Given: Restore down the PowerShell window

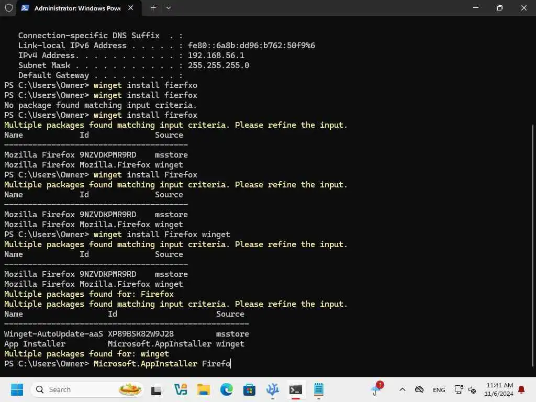Looking at the screenshot, I should coord(500,7).
